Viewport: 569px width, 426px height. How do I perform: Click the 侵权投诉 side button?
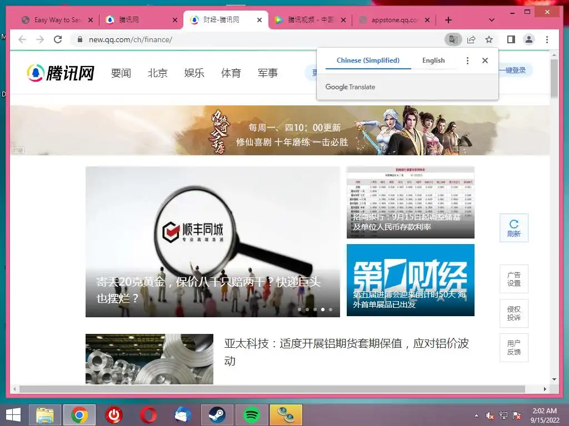click(x=514, y=313)
